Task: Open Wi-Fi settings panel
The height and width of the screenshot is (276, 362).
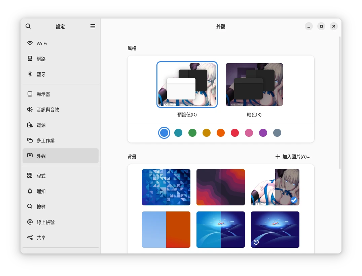Action: click(61, 43)
